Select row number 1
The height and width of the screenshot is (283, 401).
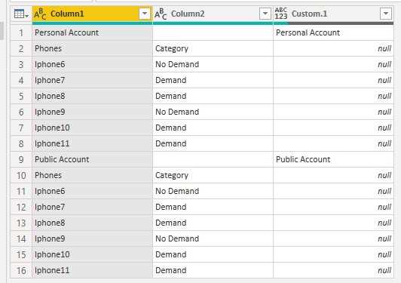(x=21, y=32)
